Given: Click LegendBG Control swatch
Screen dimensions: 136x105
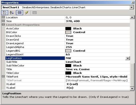Looking at the screenshot, I should 68,51.
